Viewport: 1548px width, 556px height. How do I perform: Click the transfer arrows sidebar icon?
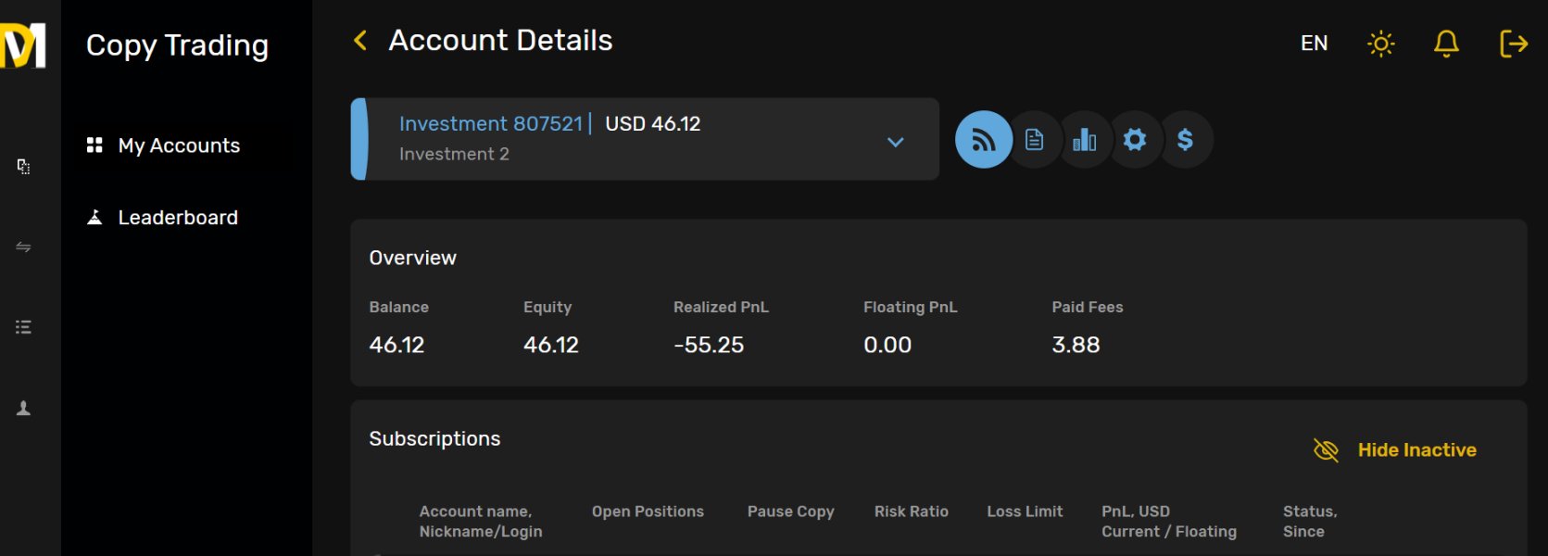(24, 247)
